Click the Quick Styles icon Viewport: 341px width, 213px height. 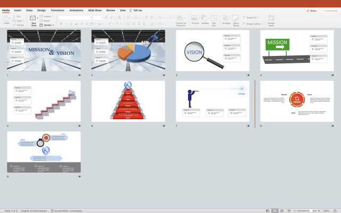pyautogui.click(x=237, y=19)
